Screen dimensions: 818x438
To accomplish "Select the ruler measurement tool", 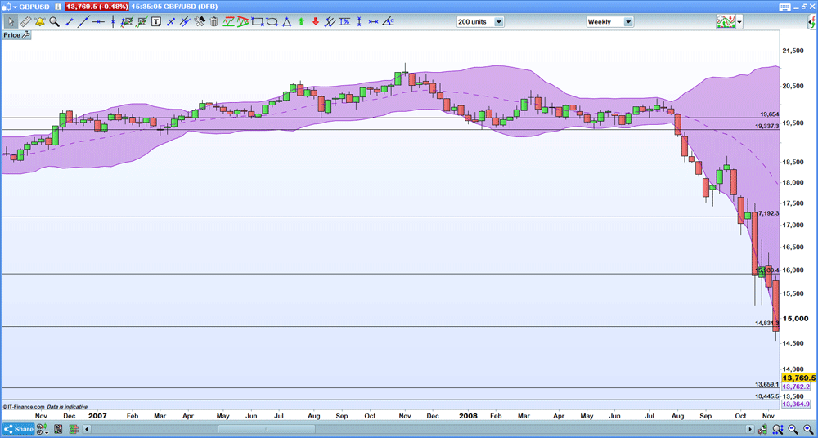I will [25, 22].
